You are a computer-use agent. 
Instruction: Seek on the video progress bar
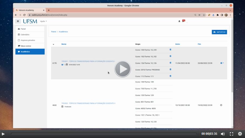[104, 134]
